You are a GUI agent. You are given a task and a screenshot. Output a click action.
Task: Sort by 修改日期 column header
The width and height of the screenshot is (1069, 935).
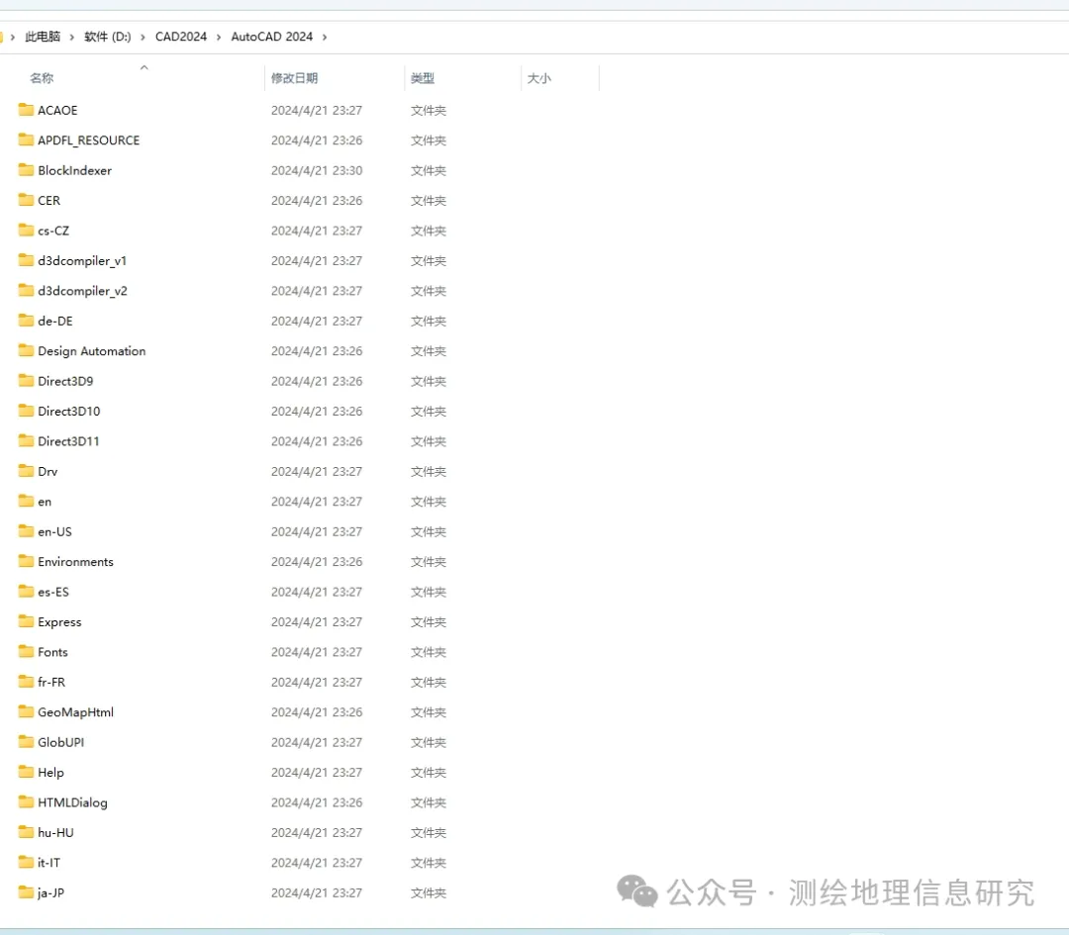[295, 78]
